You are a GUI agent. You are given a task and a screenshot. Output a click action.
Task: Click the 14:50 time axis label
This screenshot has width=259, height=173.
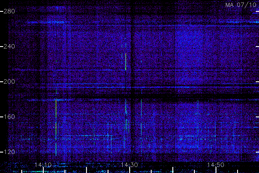click(216, 165)
